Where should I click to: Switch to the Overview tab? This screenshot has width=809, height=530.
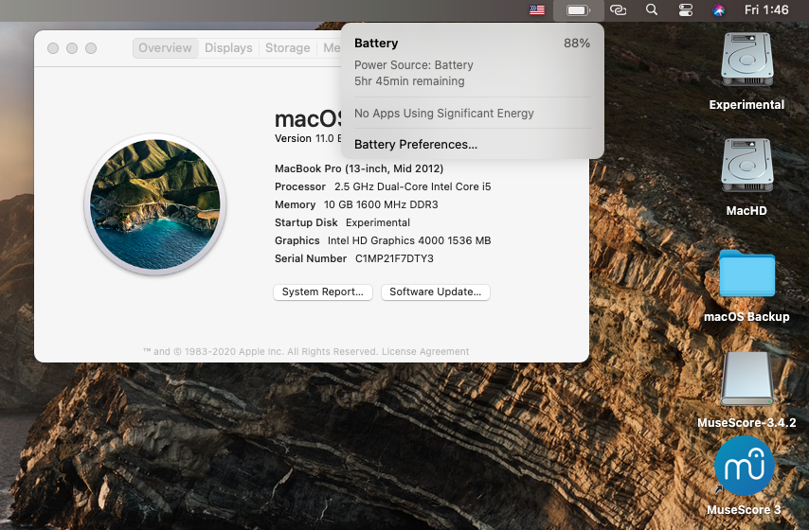(x=165, y=48)
